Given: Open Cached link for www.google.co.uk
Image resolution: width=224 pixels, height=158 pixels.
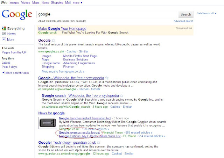Looking at the screenshot, I should [71, 51].
